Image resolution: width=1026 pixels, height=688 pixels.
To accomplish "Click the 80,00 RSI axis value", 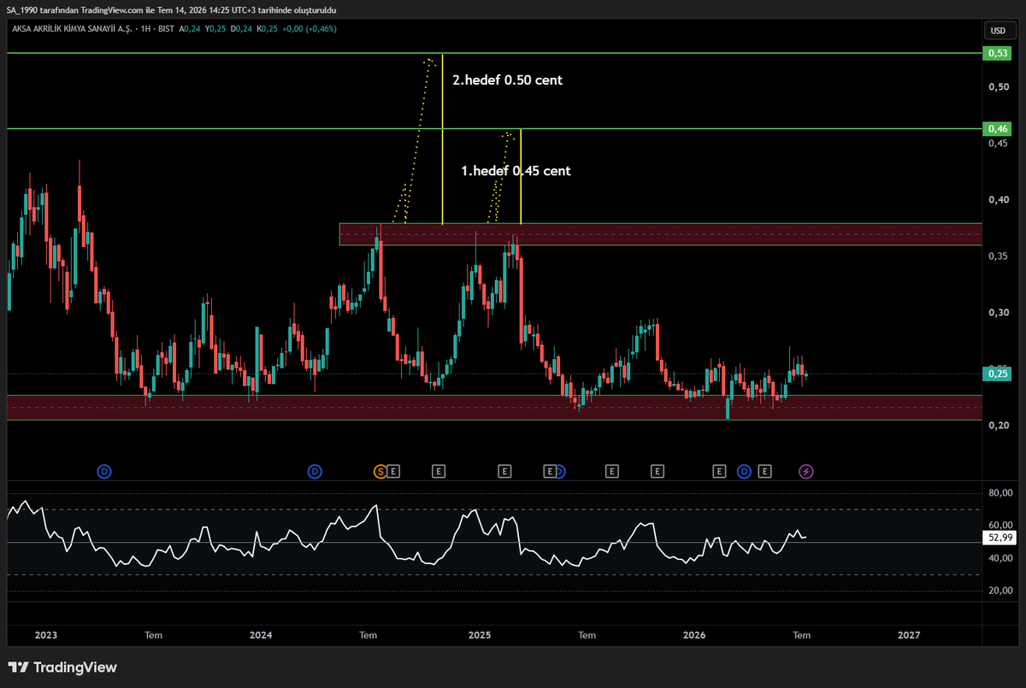I will (1001, 493).
